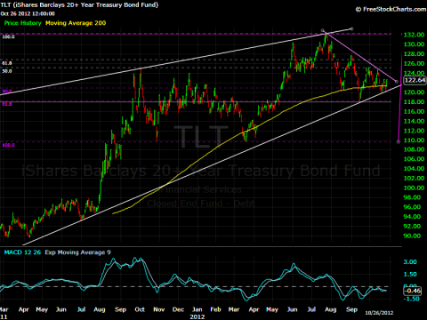
Task: Click the 132.00 price axis label
Action: [414, 35]
